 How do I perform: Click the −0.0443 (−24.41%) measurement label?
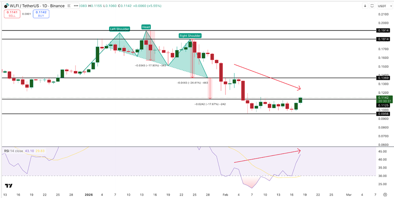tap(192, 83)
